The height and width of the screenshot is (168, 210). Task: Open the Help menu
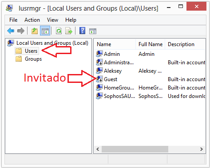(71, 20)
